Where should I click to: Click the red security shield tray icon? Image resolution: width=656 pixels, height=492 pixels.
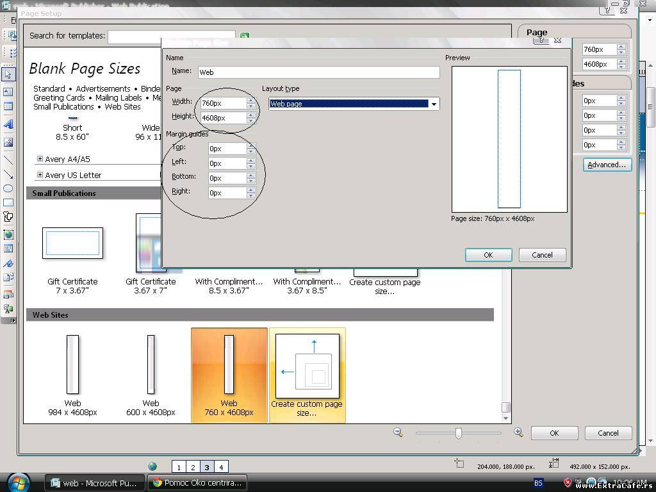pyautogui.click(x=568, y=482)
